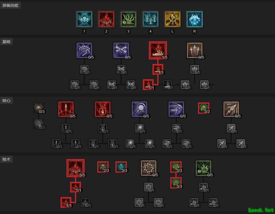Click the red macabre skill showing 5/5
Image resolution: width=275 pixels, height=214 pixels.
pos(76,168)
